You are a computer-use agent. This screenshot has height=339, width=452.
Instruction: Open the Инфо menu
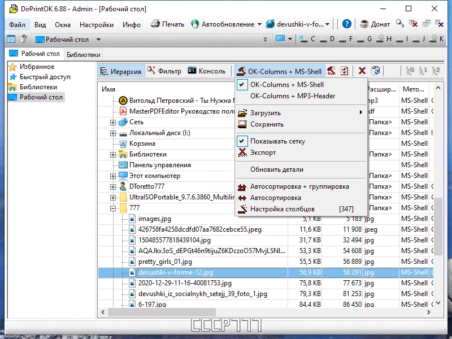[132, 25]
